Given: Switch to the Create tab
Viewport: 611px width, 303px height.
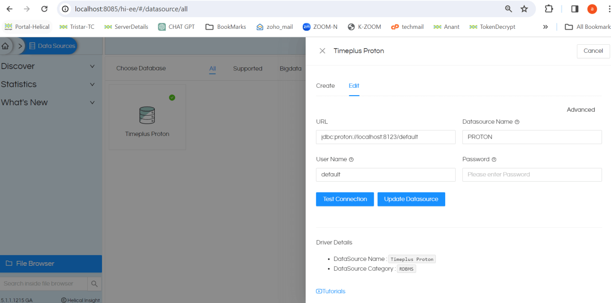Looking at the screenshot, I should 325,86.
